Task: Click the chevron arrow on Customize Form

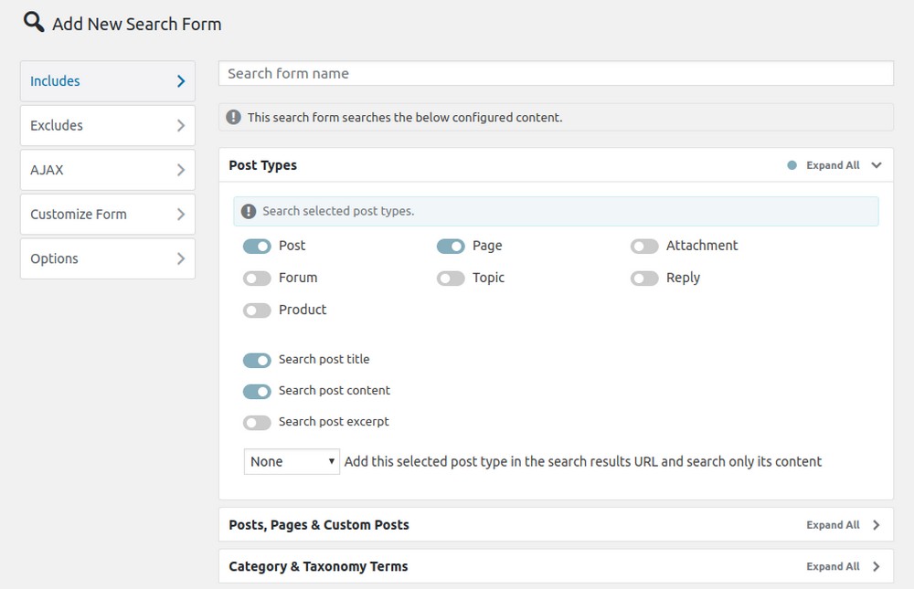Action: coord(181,215)
